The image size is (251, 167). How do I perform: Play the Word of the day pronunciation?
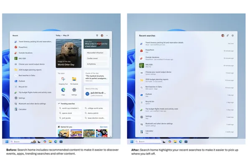[x=87, y=94]
